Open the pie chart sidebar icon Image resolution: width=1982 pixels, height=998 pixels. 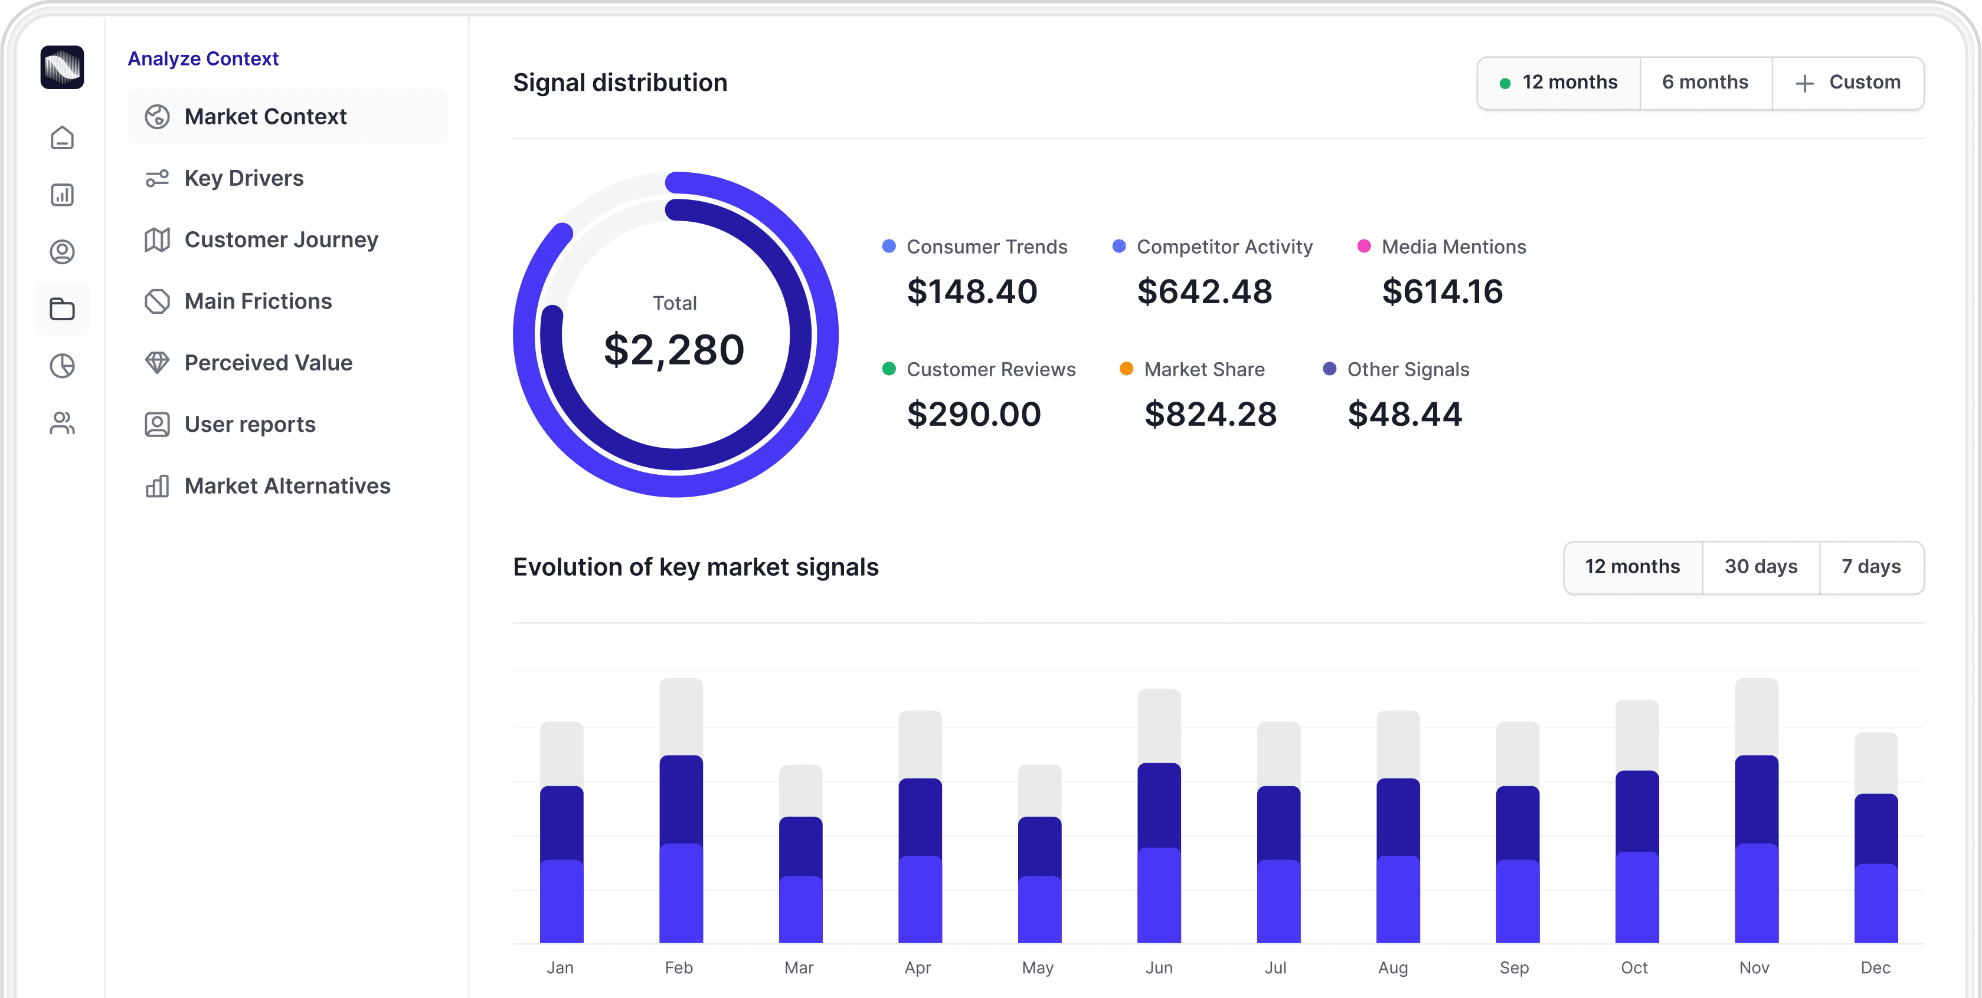[x=63, y=366]
